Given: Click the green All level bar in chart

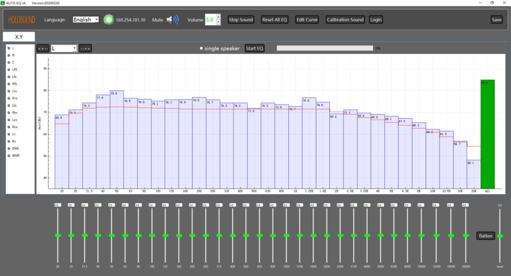Looking at the screenshot, I should point(487,134).
